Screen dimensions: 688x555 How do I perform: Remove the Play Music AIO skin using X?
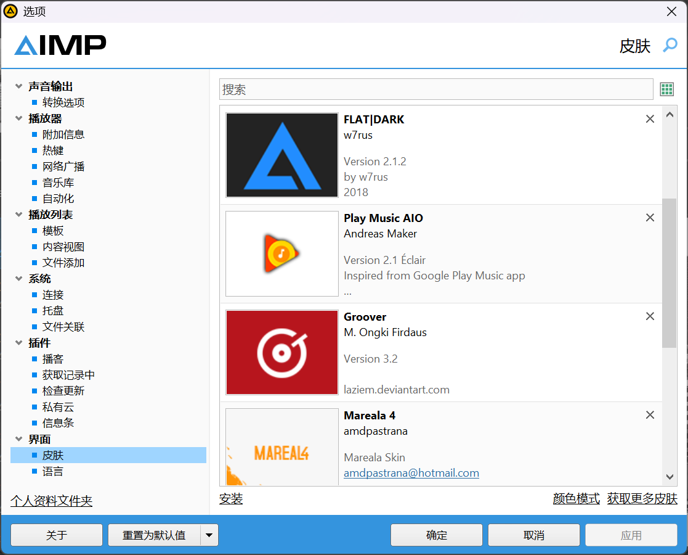[650, 218]
